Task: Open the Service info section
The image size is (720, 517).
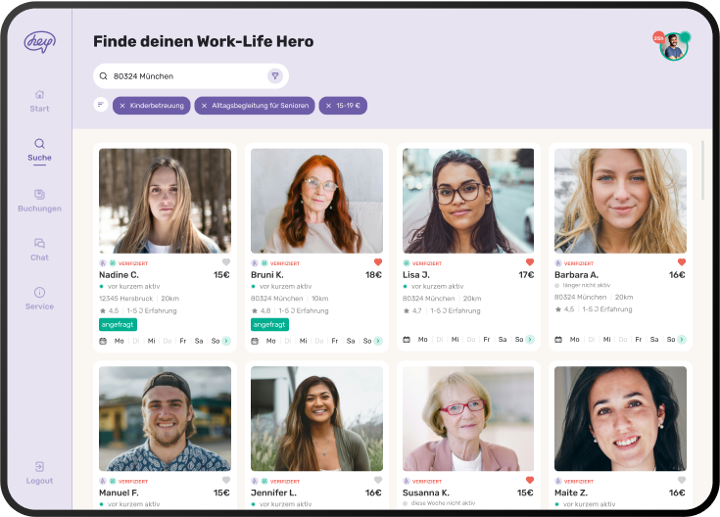Action: pyautogui.click(x=39, y=299)
